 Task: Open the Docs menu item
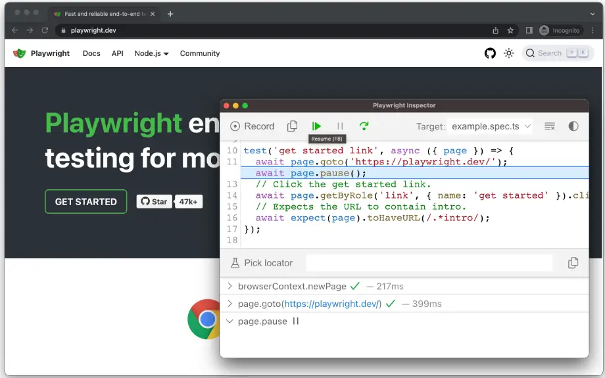click(91, 53)
